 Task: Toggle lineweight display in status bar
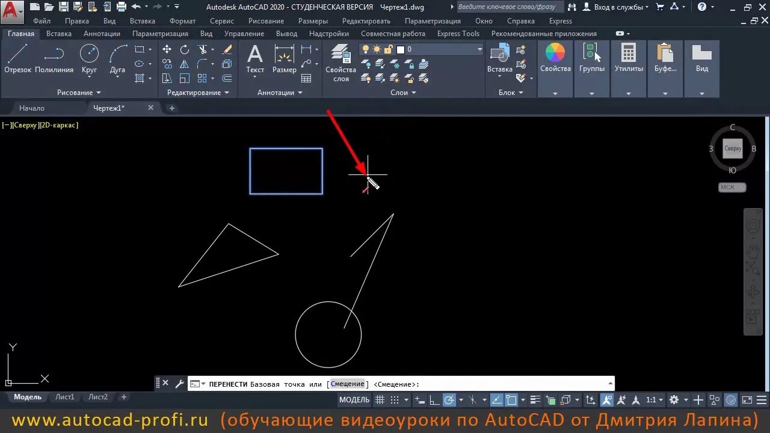pyautogui.click(x=535, y=400)
